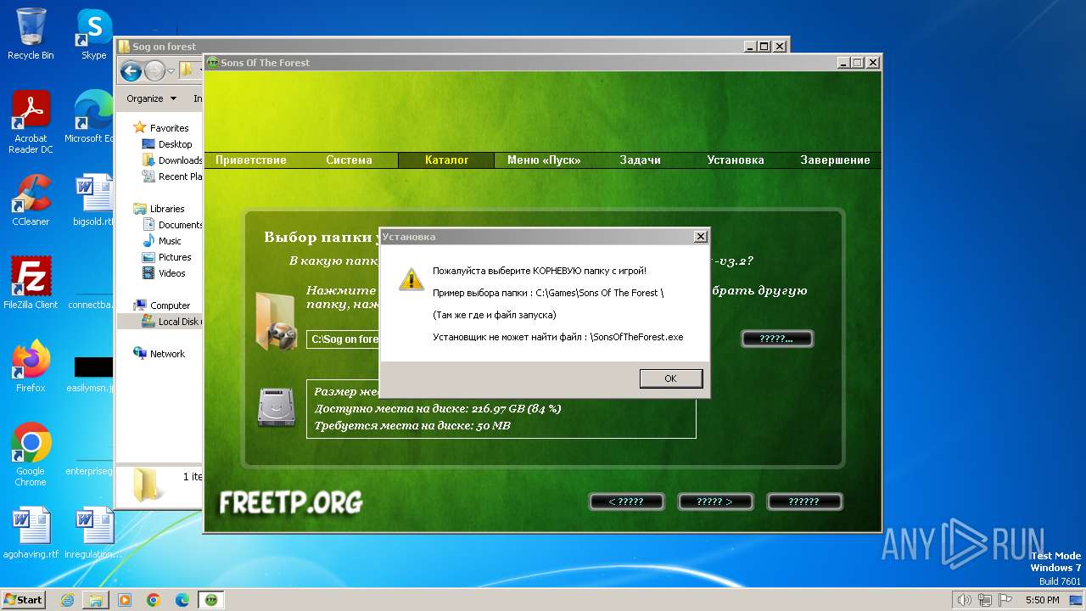The width and height of the screenshot is (1086, 611).
Task: Click the installer cancel button
Action: click(803, 502)
